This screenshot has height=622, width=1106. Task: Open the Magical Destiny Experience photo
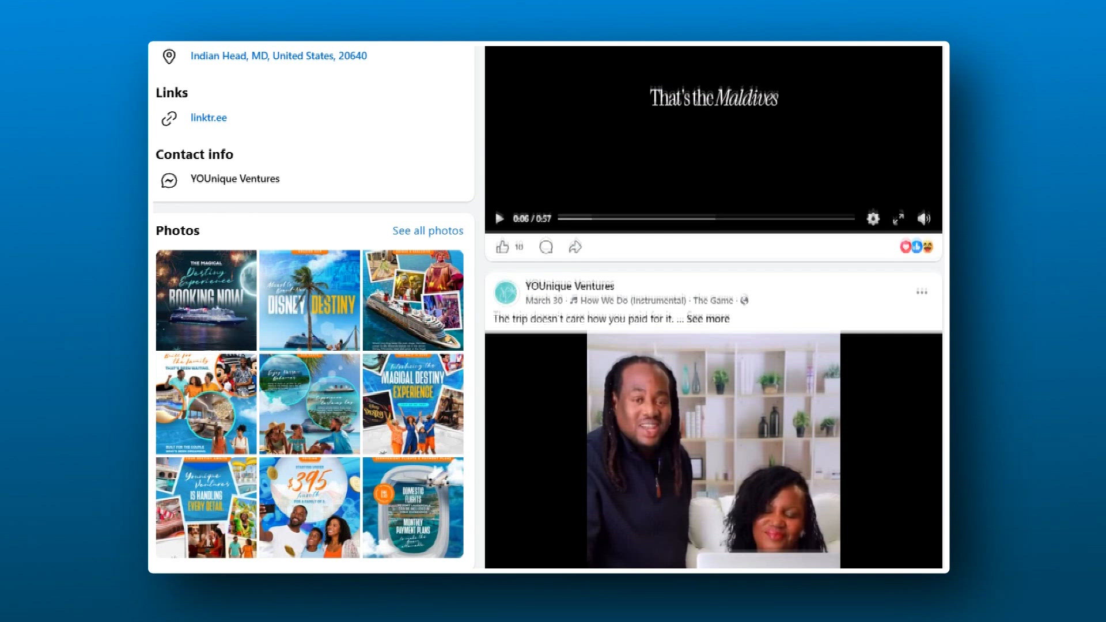pyautogui.click(x=413, y=404)
